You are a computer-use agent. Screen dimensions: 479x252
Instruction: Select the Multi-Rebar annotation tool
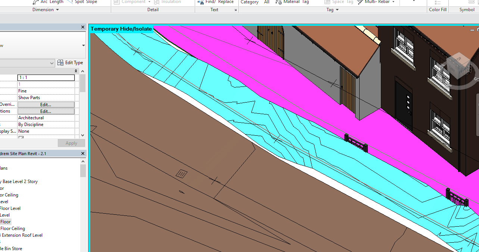(x=373, y=2)
